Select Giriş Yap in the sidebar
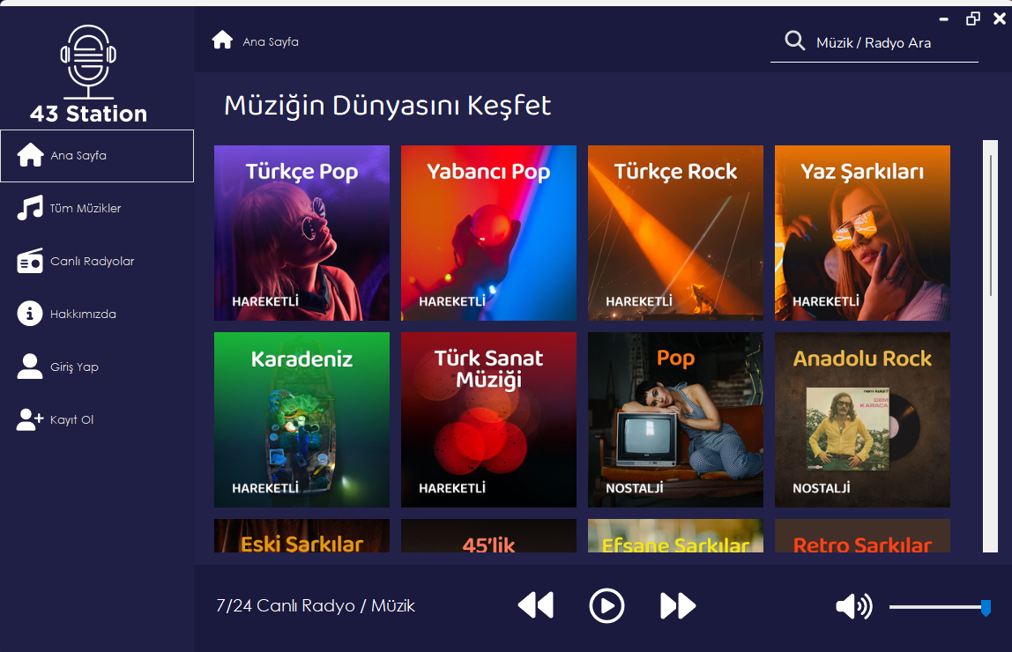 coord(97,367)
